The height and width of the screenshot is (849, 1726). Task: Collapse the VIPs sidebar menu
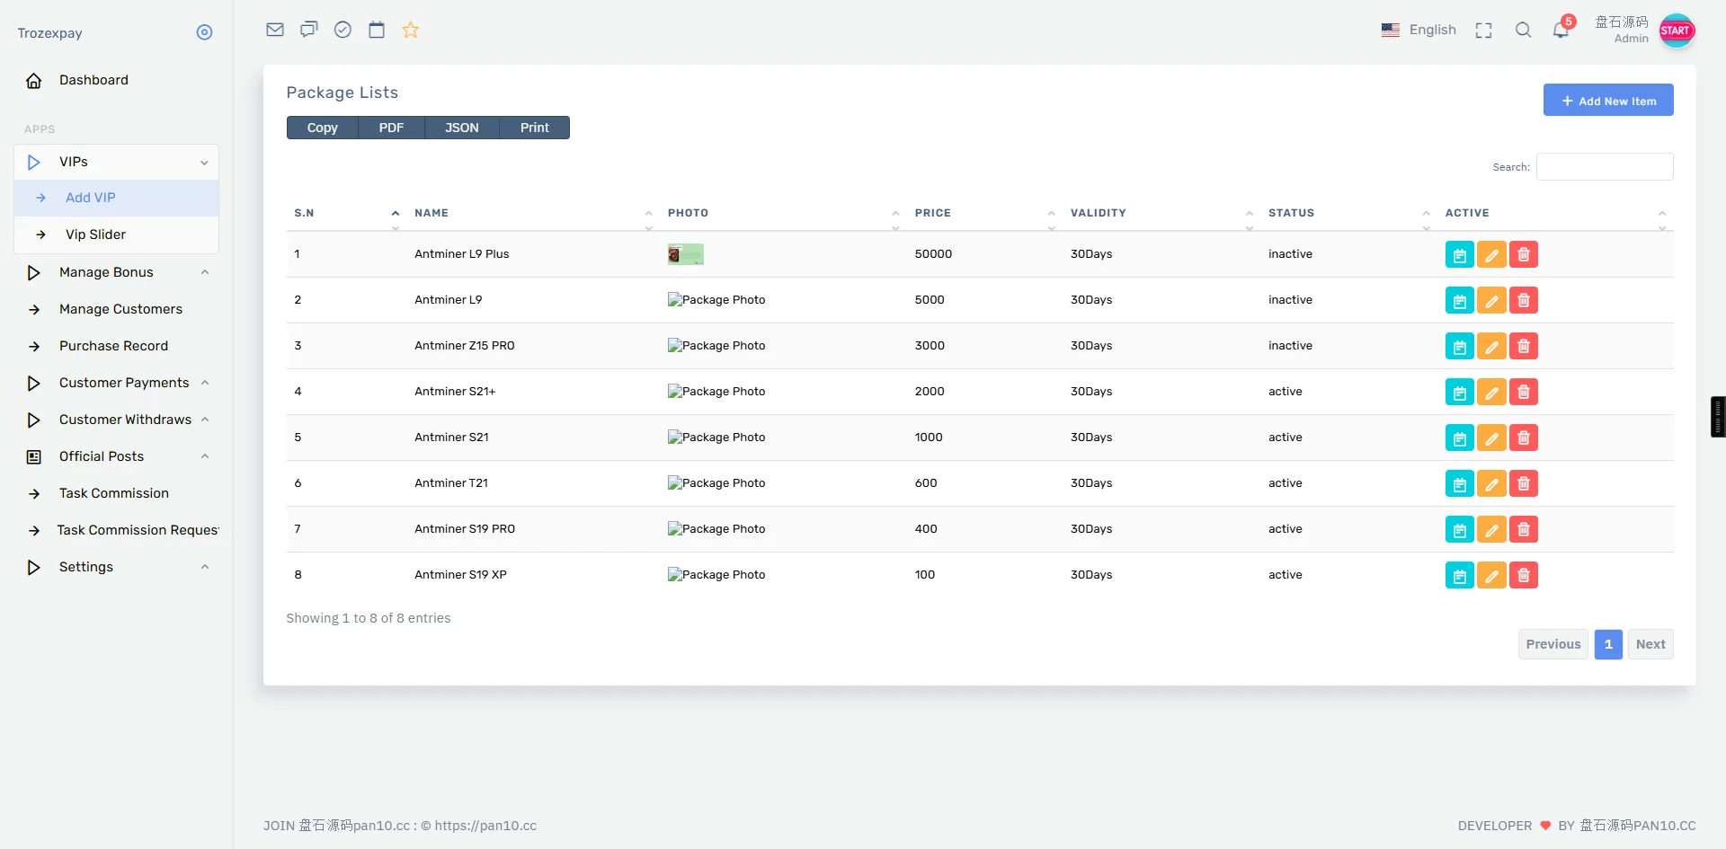coord(117,163)
